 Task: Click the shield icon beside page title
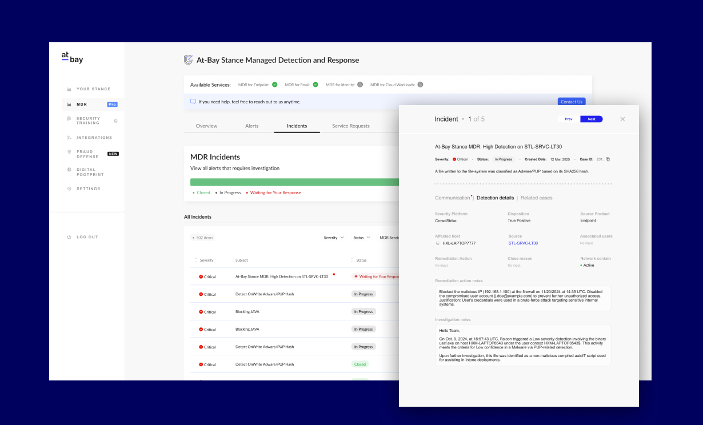click(188, 60)
